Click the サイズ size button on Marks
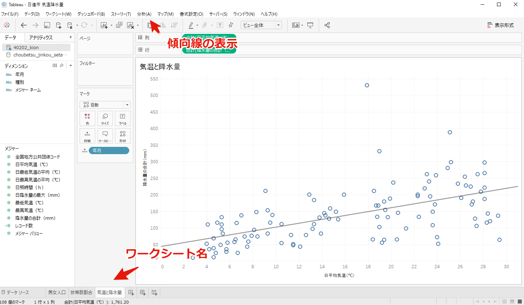 click(x=105, y=118)
